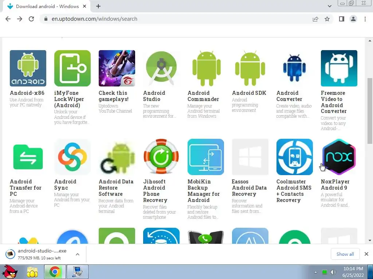Open the Android Commander icon
This screenshot has width=373, height=279.
coord(206,68)
